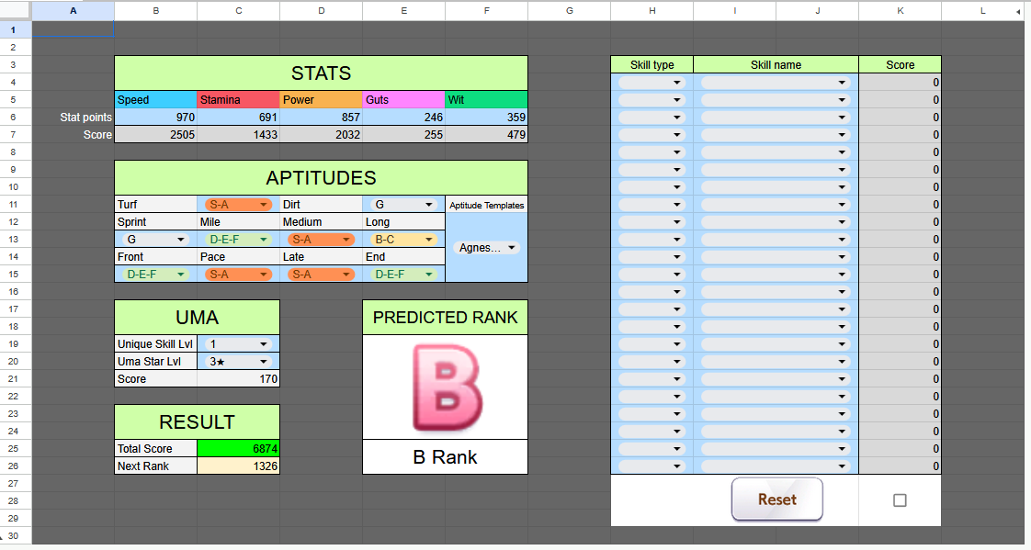Tick the checkbox beside Reset

(900, 500)
